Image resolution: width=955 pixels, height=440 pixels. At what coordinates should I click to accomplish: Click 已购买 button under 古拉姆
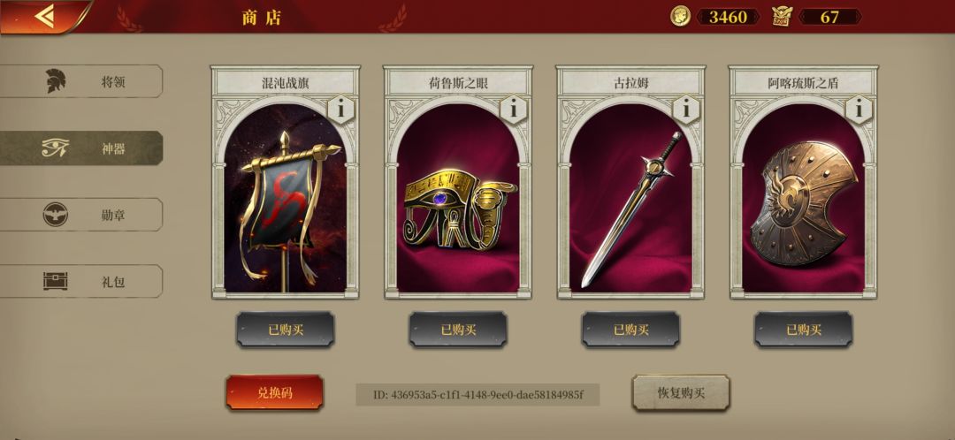coord(630,330)
